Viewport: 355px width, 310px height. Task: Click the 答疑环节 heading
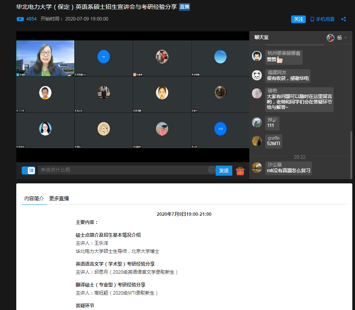pos(85,305)
